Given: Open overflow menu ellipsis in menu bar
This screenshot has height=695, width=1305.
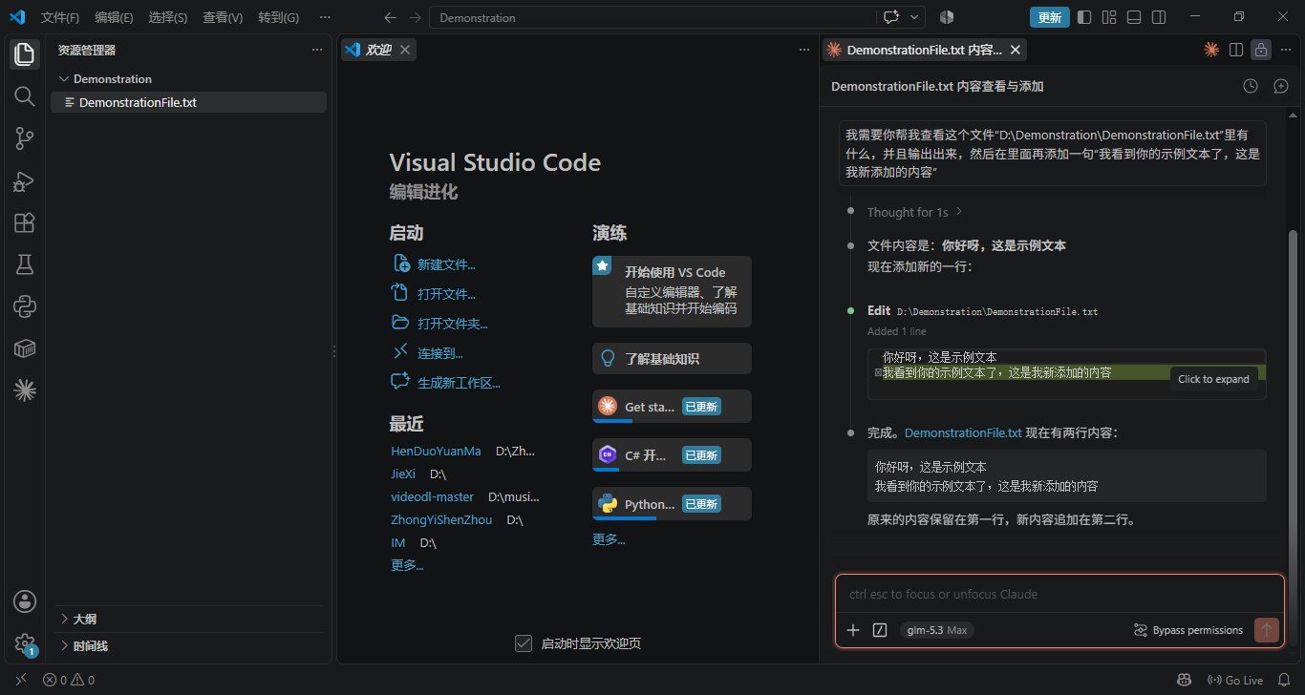Looking at the screenshot, I should 325,17.
